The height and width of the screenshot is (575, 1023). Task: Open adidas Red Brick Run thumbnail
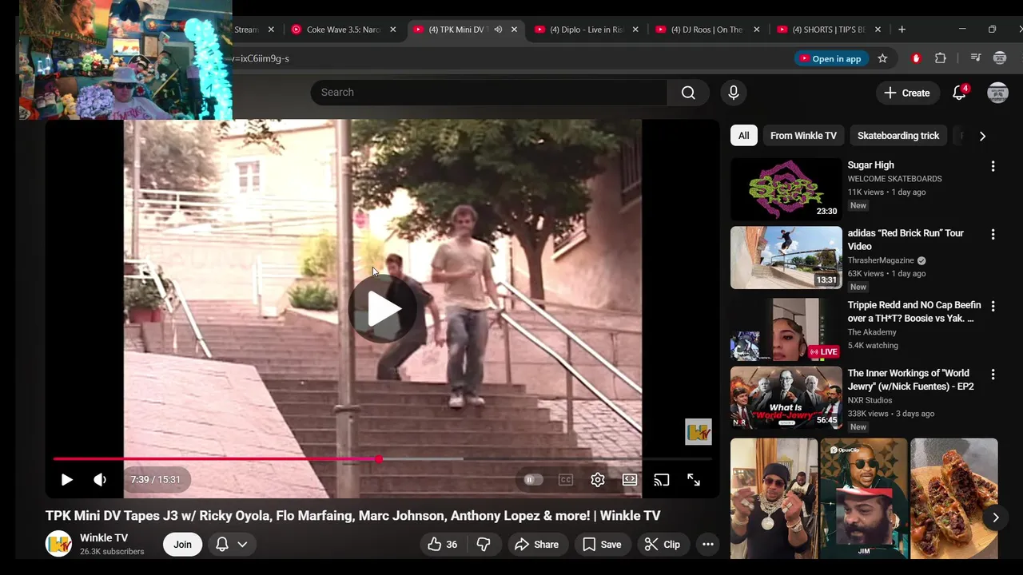786,257
